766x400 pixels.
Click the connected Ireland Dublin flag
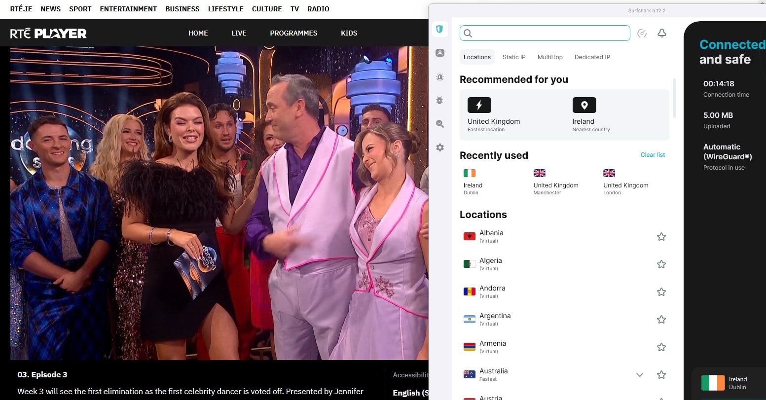pyautogui.click(x=713, y=383)
